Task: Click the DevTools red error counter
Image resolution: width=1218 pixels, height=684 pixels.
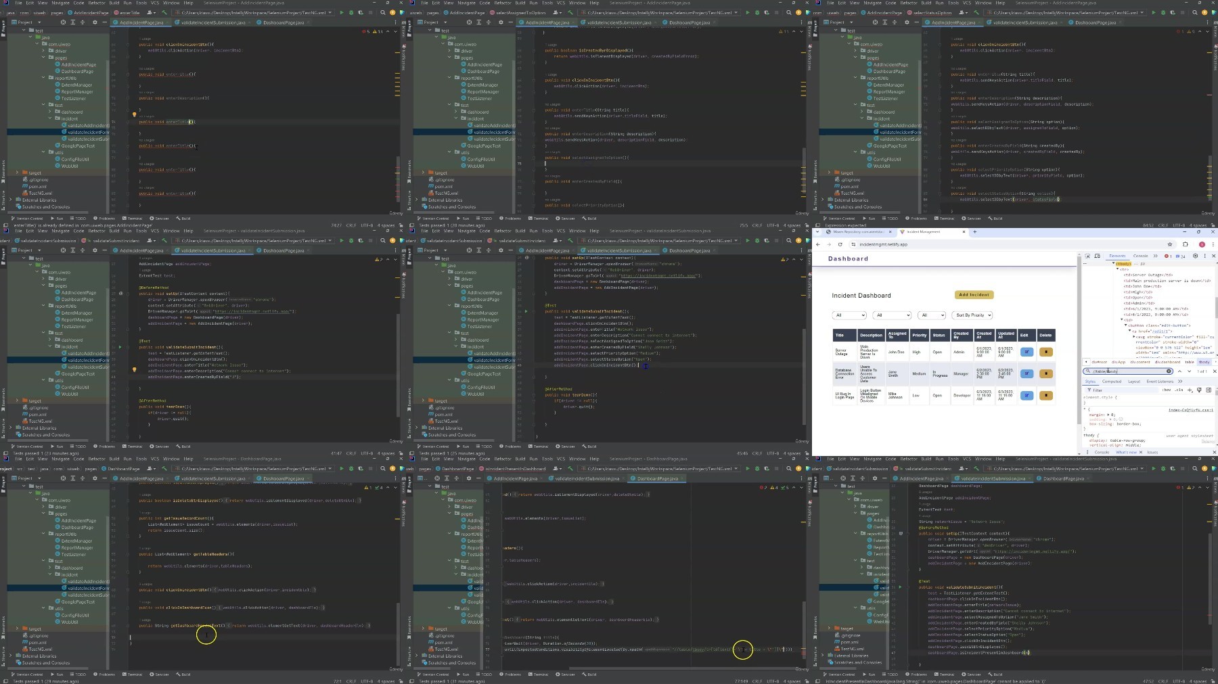Action: (1168, 256)
